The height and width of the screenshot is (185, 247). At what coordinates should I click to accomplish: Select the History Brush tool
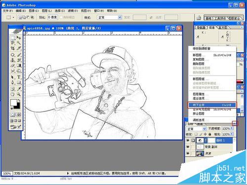tap(19, 60)
